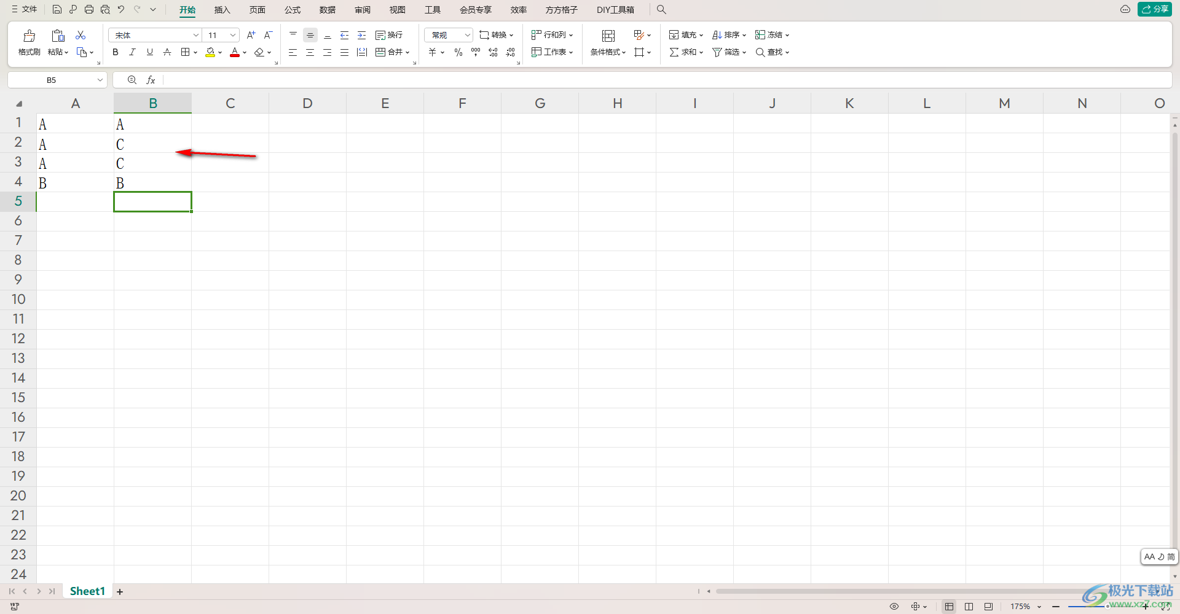Click the 排序 sort button

[x=729, y=35]
